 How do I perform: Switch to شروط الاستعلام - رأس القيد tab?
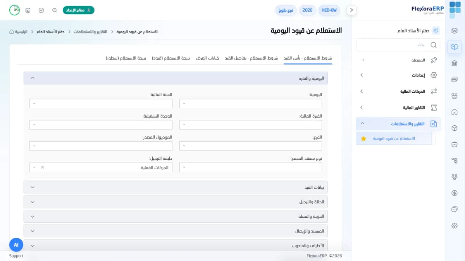[308, 58]
